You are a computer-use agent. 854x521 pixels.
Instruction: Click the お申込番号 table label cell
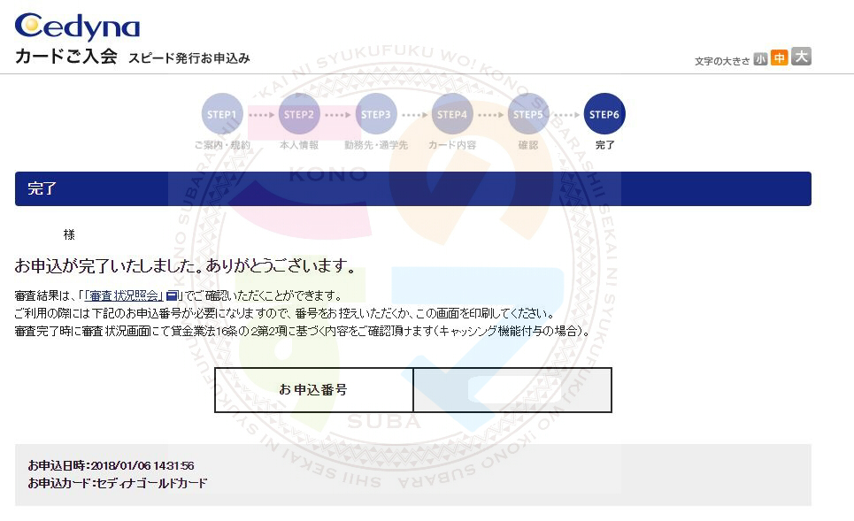pos(313,390)
